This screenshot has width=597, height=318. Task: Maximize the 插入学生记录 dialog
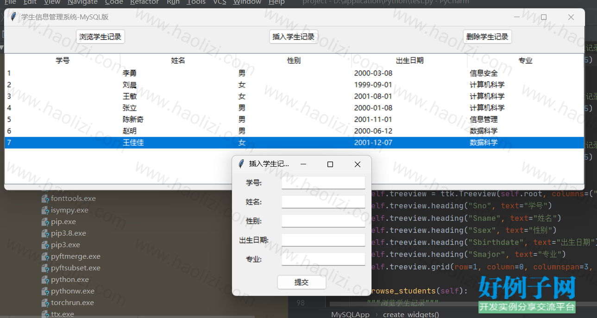[330, 164]
